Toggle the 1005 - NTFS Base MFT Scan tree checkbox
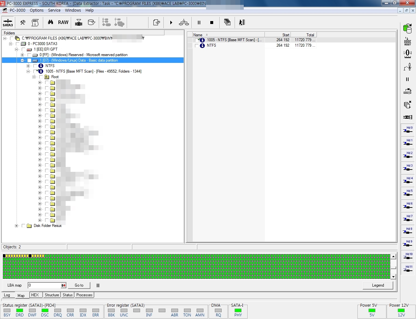Screen dimensions: 416x319 click(35, 71)
